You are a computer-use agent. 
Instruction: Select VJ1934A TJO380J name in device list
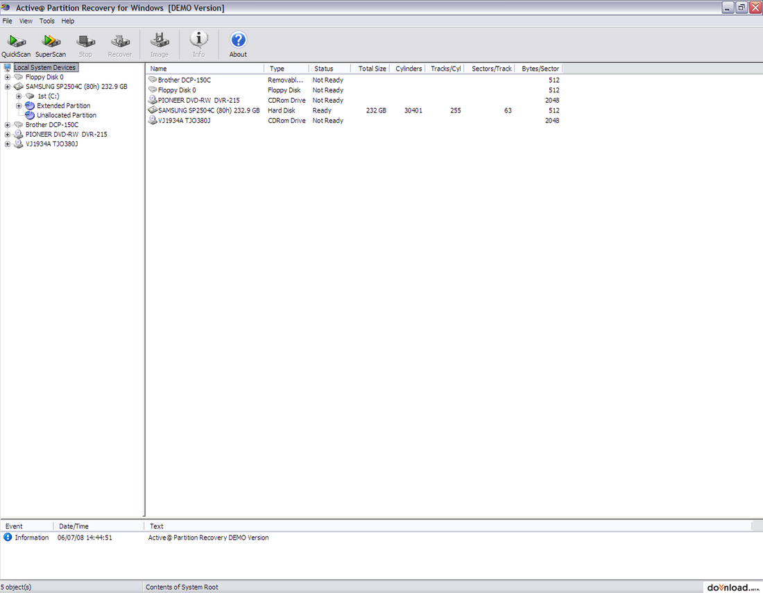pyautogui.click(x=185, y=120)
